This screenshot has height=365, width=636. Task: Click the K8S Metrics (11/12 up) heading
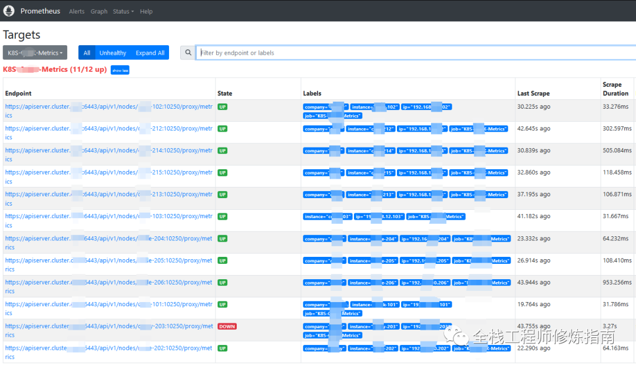point(55,69)
